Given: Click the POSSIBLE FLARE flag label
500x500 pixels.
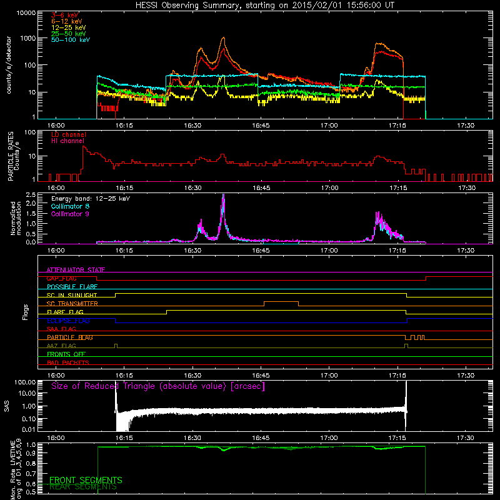Looking at the screenshot, I should [x=72, y=287].
